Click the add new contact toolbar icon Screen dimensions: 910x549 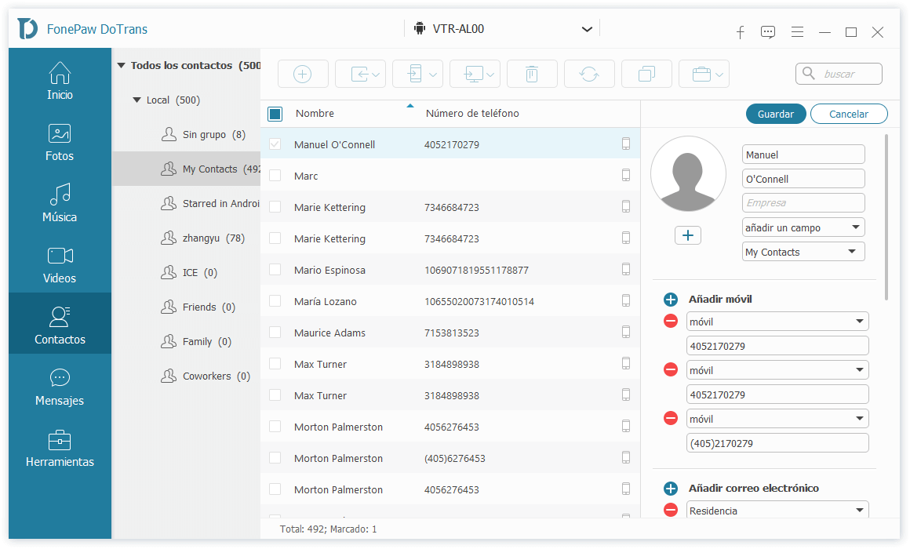tap(303, 74)
